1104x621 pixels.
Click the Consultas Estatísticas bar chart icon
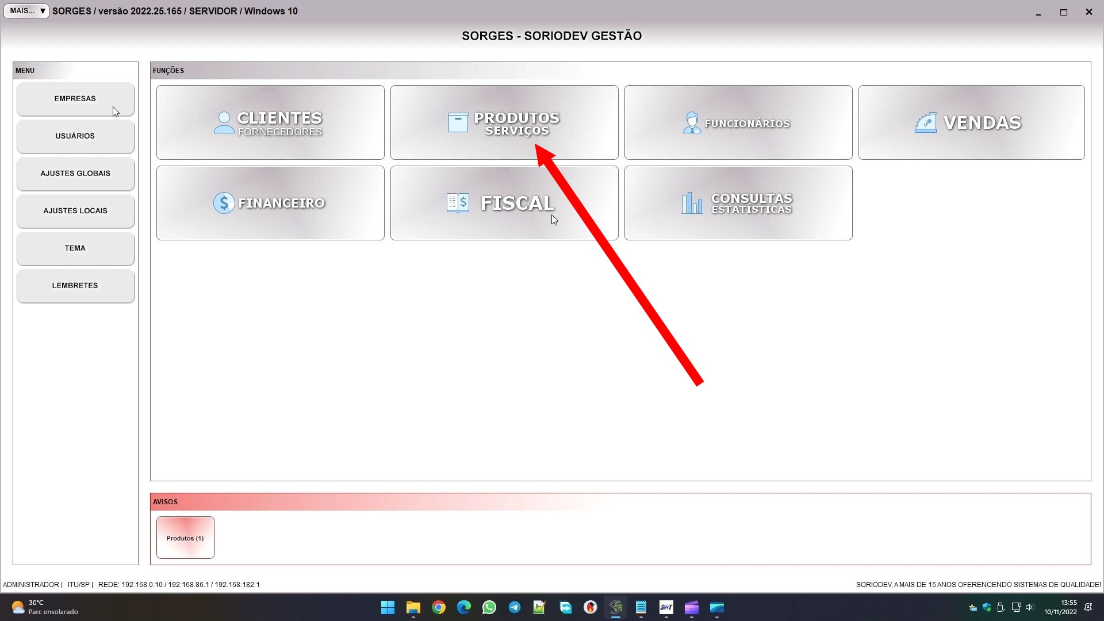(x=692, y=203)
